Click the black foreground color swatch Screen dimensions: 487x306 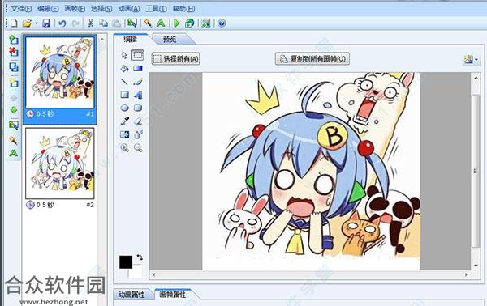click(126, 262)
